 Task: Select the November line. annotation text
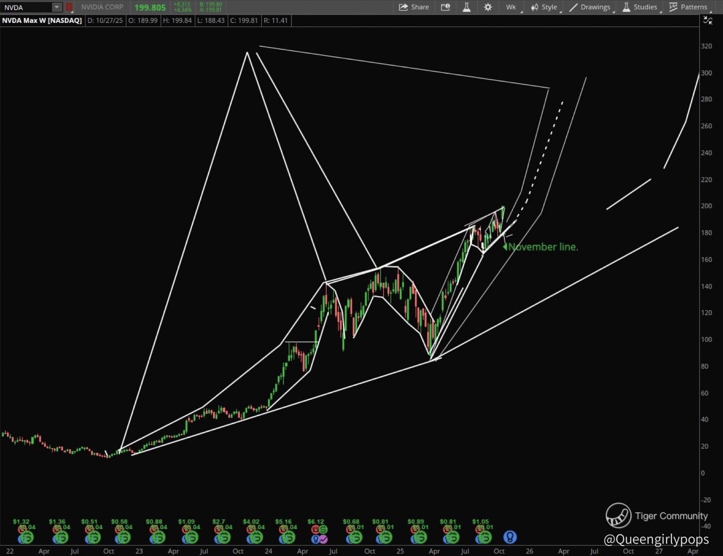[543, 247]
